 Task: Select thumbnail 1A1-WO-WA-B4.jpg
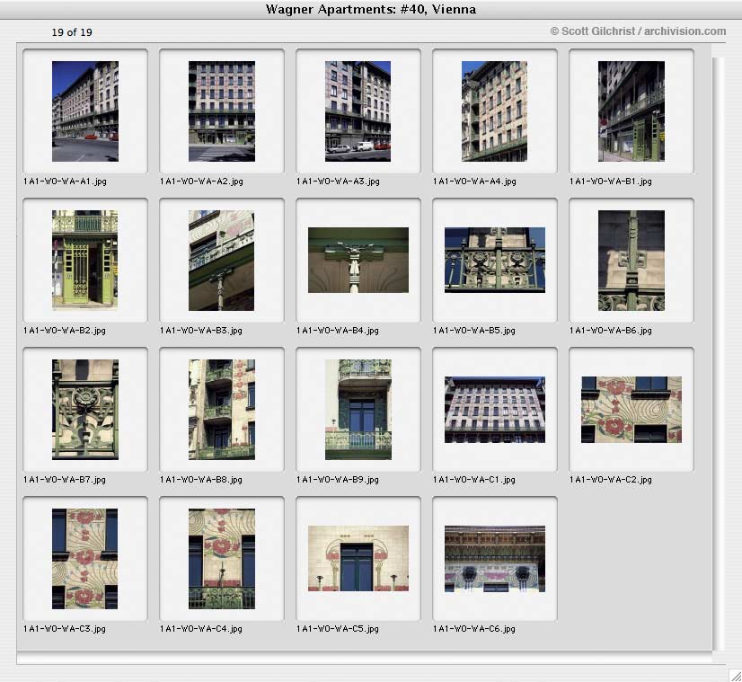(358, 260)
